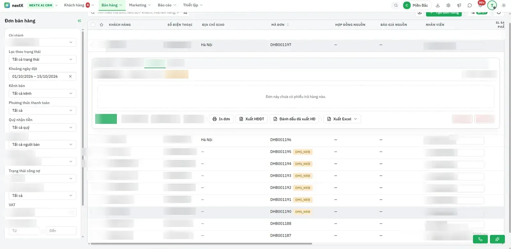Open the Trạng thái công nợ dropdown
The image size is (511, 249).
point(42,178)
